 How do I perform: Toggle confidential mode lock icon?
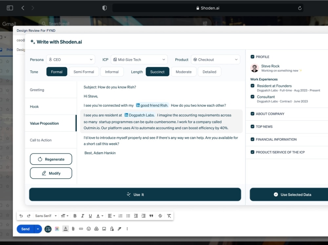click(x=112, y=229)
